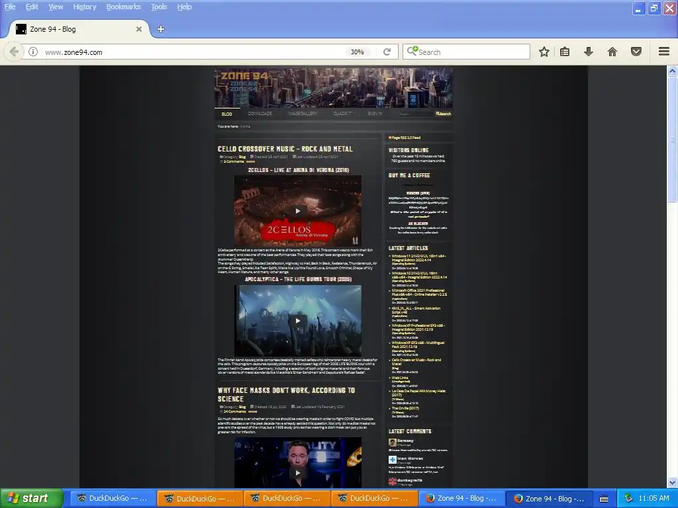Open Windows 10 21H2 latest article link
The image size is (678, 508).
419,275
